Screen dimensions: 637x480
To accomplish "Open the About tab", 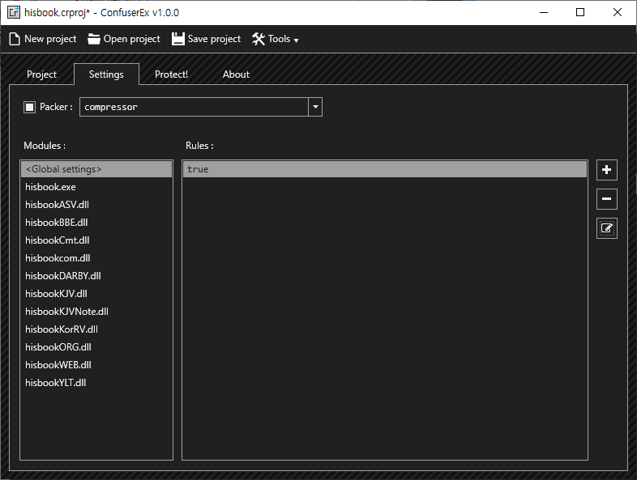I will [x=236, y=74].
